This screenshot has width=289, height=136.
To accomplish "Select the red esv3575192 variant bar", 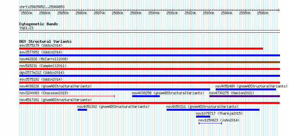I will (x=149, y=83).
